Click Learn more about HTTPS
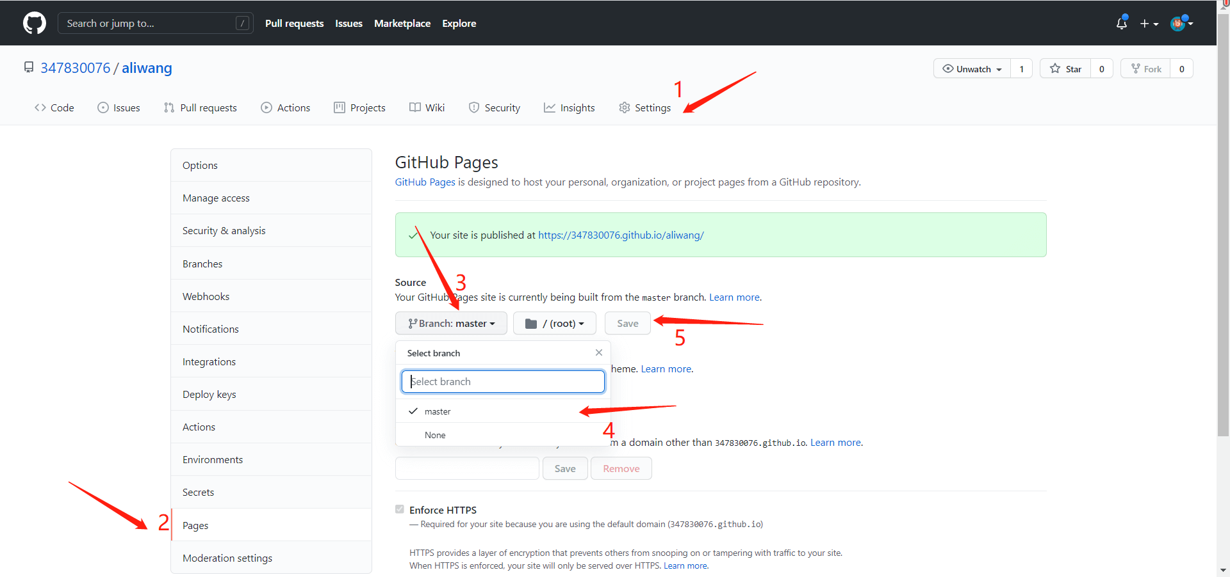 pyautogui.click(x=685, y=565)
